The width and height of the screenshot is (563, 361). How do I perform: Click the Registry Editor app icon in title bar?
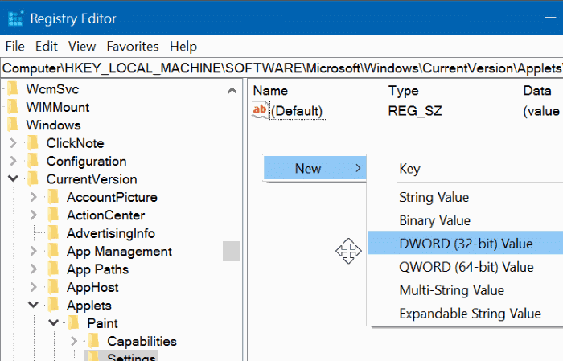[x=15, y=18]
